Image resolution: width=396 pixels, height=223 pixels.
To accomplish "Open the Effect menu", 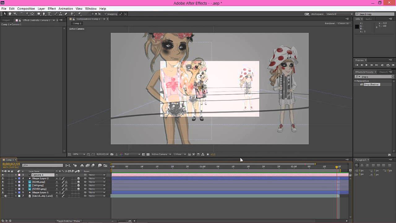I will pyautogui.click(x=52, y=9).
